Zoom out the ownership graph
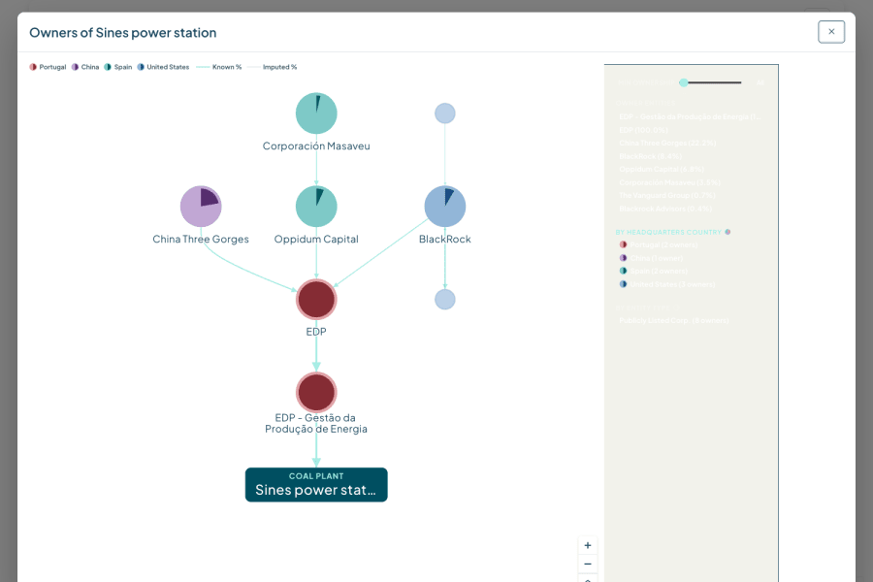Image resolution: width=873 pixels, height=582 pixels. (588, 564)
